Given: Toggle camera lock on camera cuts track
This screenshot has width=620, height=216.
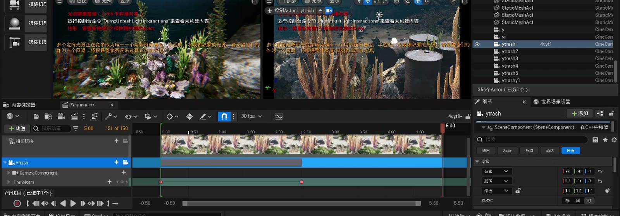Looking at the screenshot, I should (x=125, y=141).
